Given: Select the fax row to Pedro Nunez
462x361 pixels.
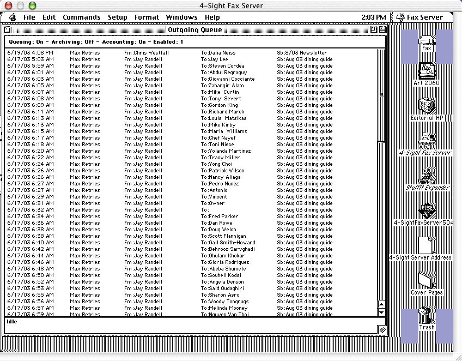Looking at the screenshot, I should pos(191,183).
